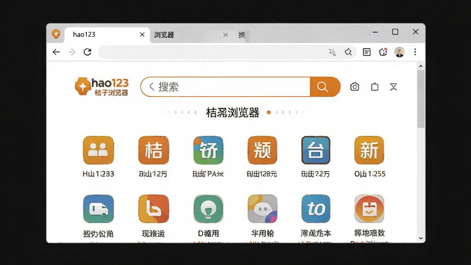The width and height of the screenshot is (471, 265).
Task: Click the browser logo left of tabs
Action: pyautogui.click(x=56, y=34)
